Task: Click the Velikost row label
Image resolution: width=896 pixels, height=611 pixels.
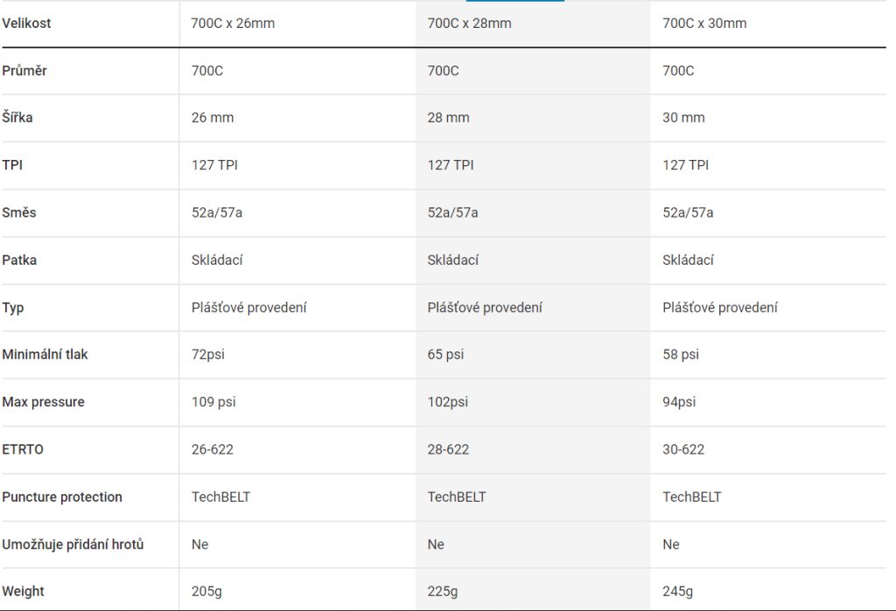Action: pyautogui.click(x=27, y=24)
